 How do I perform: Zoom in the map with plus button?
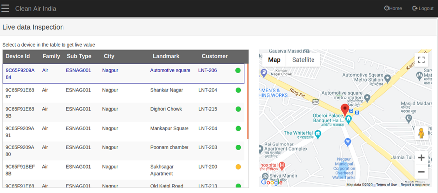click(x=421, y=158)
